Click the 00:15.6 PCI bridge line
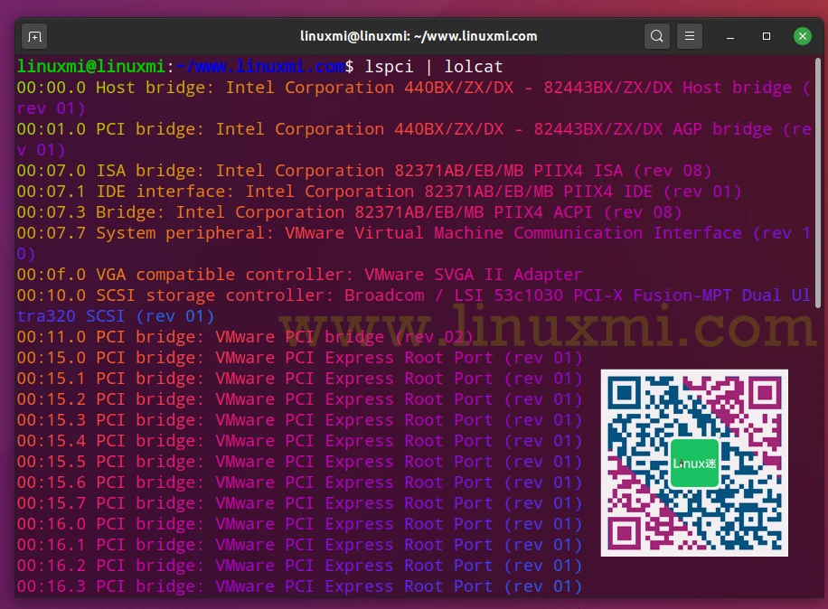This screenshot has height=609, width=828. (x=299, y=483)
